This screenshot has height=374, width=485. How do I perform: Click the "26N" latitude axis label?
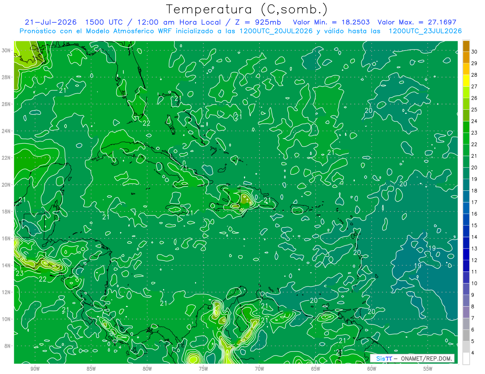(6, 104)
